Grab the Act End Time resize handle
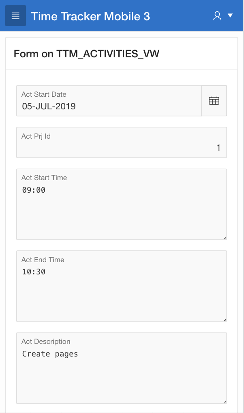Viewport: 244px width, 413px height. tap(225, 320)
